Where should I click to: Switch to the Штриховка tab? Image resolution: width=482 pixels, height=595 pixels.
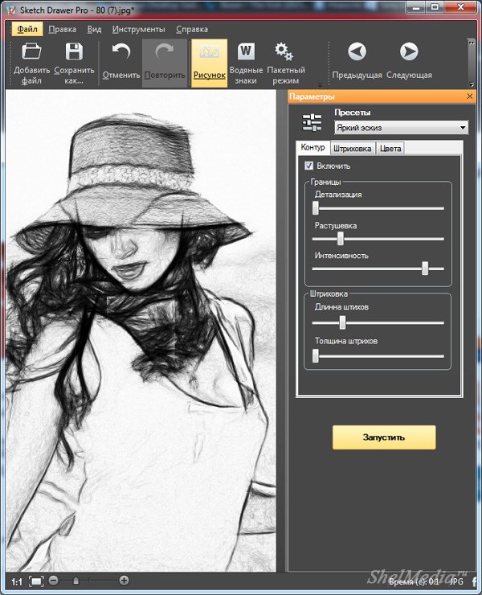pos(352,148)
